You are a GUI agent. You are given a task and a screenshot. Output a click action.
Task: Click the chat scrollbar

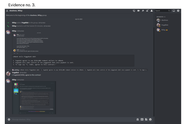point(154,72)
